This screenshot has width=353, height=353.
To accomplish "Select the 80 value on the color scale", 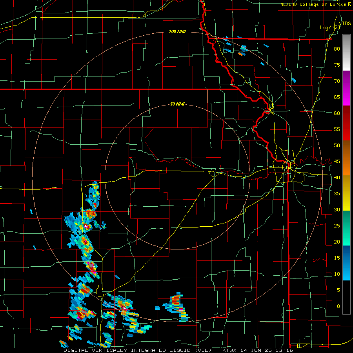I will tap(337, 49).
